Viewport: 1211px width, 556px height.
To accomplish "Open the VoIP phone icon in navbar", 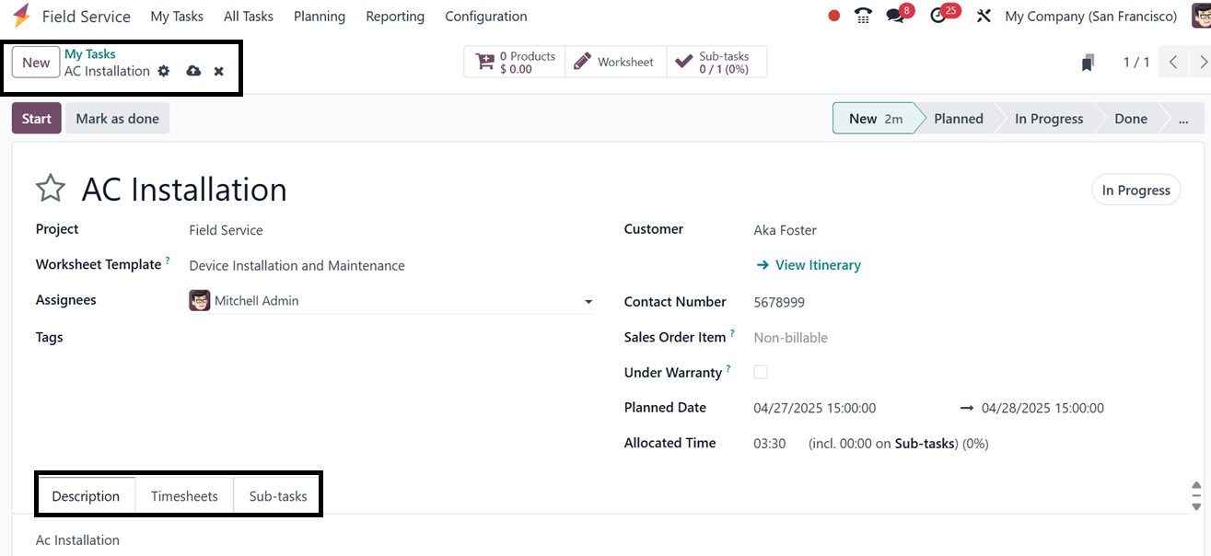I will (x=863, y=16).
